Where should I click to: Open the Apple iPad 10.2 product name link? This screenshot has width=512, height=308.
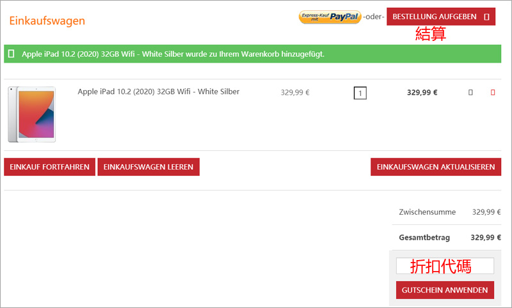(158, 91)
